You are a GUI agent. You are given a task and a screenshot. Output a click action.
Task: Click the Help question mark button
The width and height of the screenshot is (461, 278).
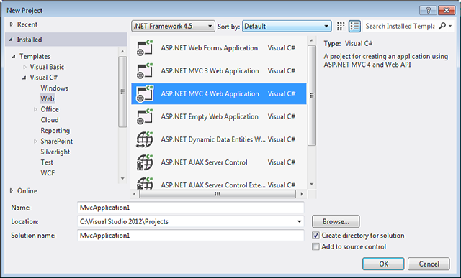click(428, 10)
